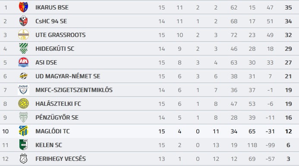Screen dimensions: 299x166
Task: Click the Maglódi TC blue-yellow badge
Action: coord(23,131)
